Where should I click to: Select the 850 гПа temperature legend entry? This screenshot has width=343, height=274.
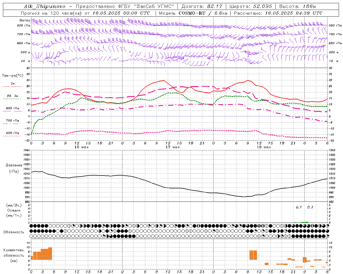[x=13, y=108]
